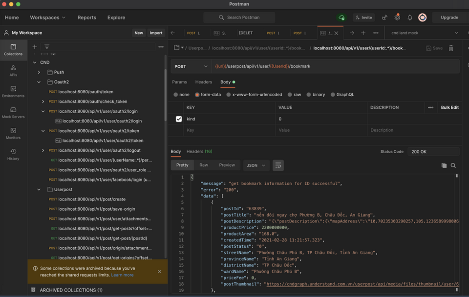The height and width of the screenshot is (297, 469).
Task: Click the search icon in response pane
Action: [x=453, y=165]
